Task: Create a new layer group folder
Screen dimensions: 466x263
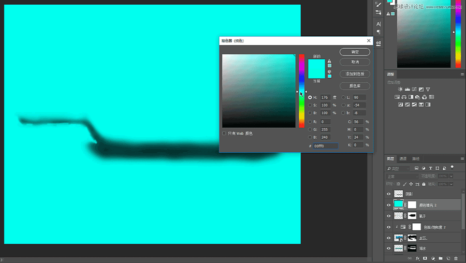Action: [x=441, y=258]
